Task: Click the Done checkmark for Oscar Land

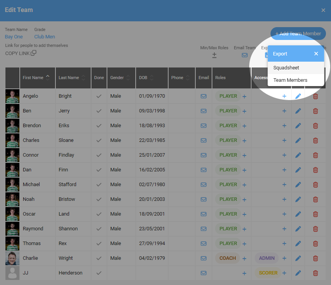Action: 99,214
